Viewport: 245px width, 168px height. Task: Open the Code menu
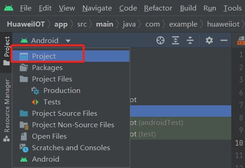point(128,8)
